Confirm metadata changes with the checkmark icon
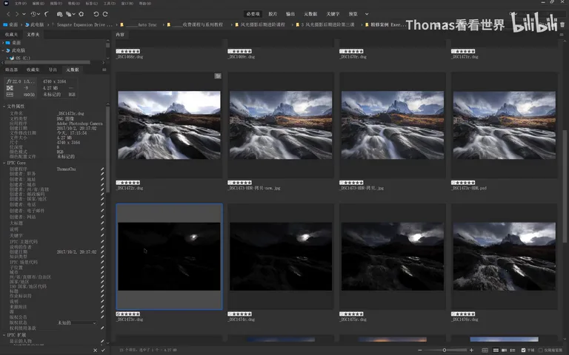The width and height of the screenshot is (569, 355). click(x=103, y=351)
